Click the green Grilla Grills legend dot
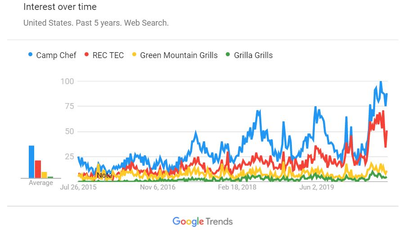407x230 pixels. point(228,55)
